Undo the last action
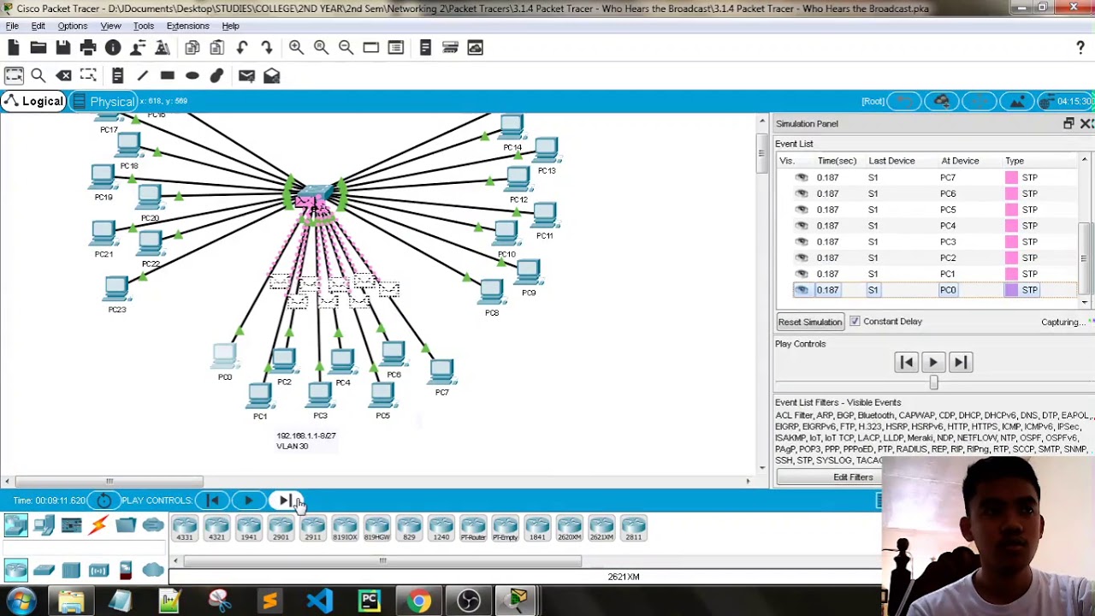 coord(242,48)
